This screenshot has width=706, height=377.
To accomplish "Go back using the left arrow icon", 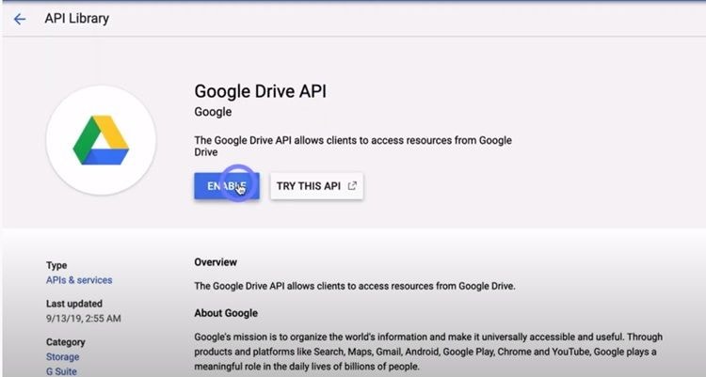I will coord(20,19).
